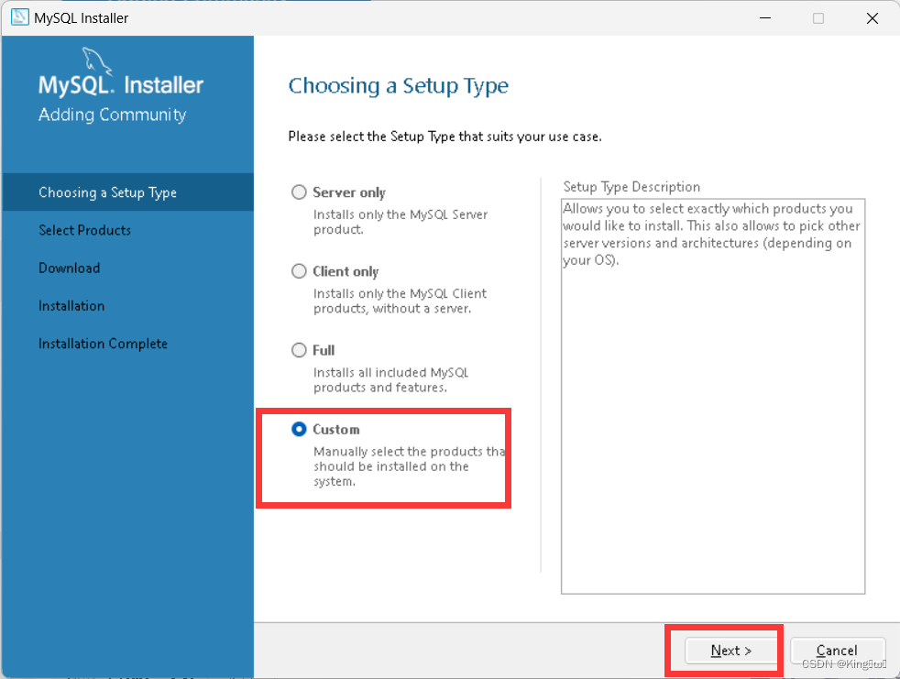The image size is (900, 679).
Task: Click the Cancel button
Action: coord(836,651)
